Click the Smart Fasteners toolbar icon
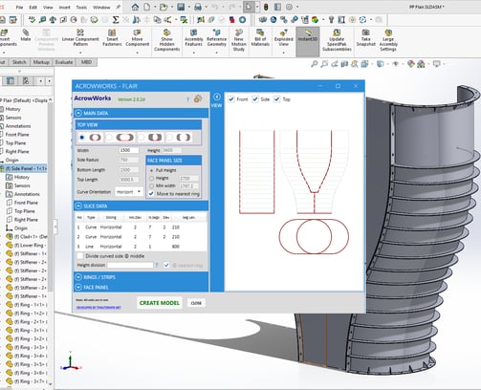The image size is (481, 390). 112,38
